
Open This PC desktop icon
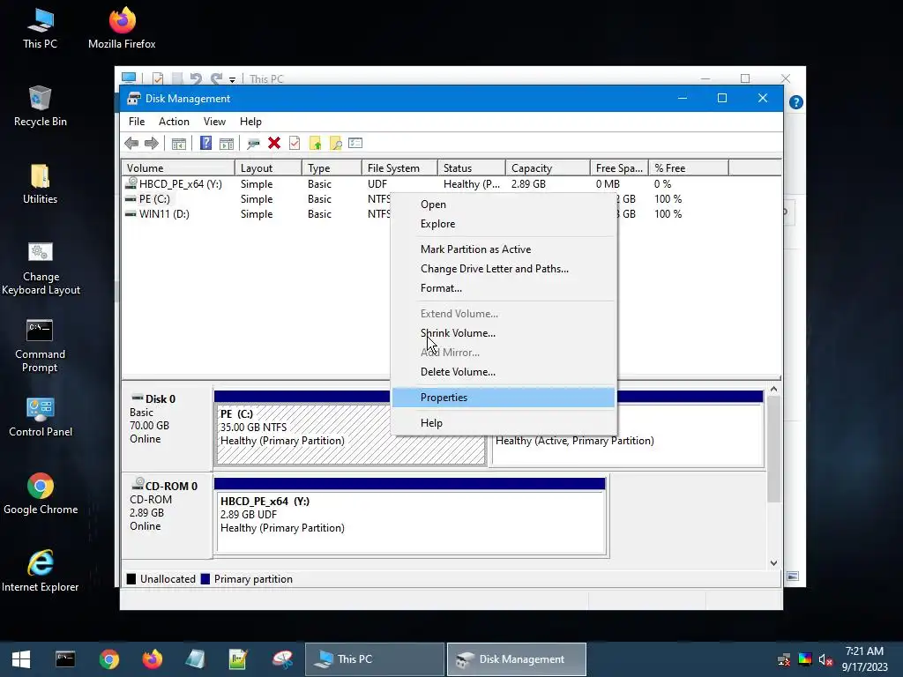point(41,29)
